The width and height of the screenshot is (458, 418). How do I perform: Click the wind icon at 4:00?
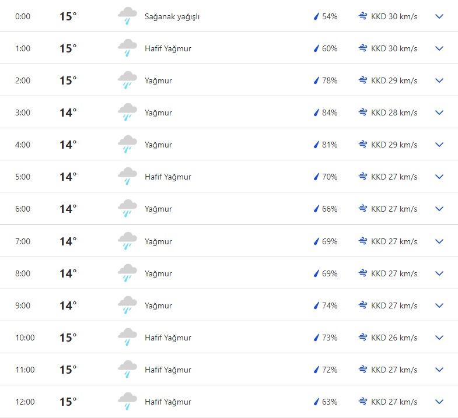click(x=363, y=145)
